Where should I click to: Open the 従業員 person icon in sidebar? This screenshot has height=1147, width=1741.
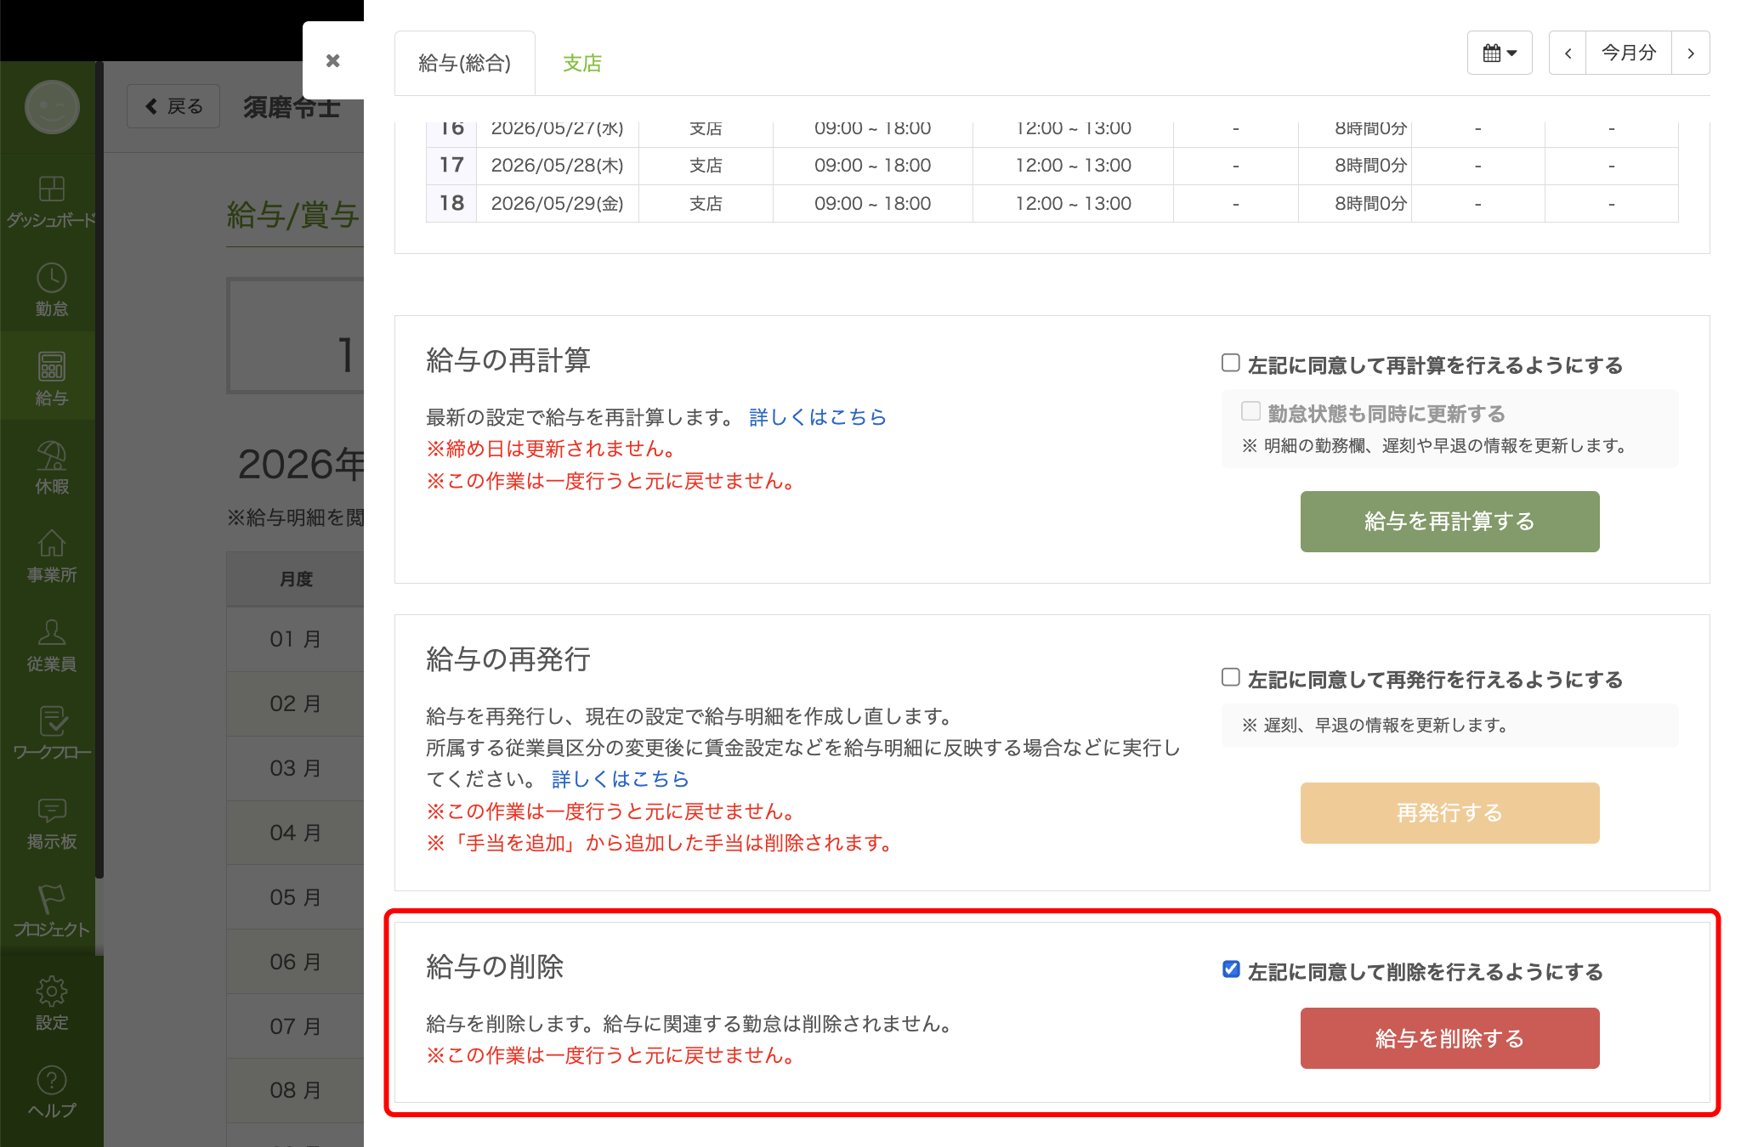click(52, 645)
